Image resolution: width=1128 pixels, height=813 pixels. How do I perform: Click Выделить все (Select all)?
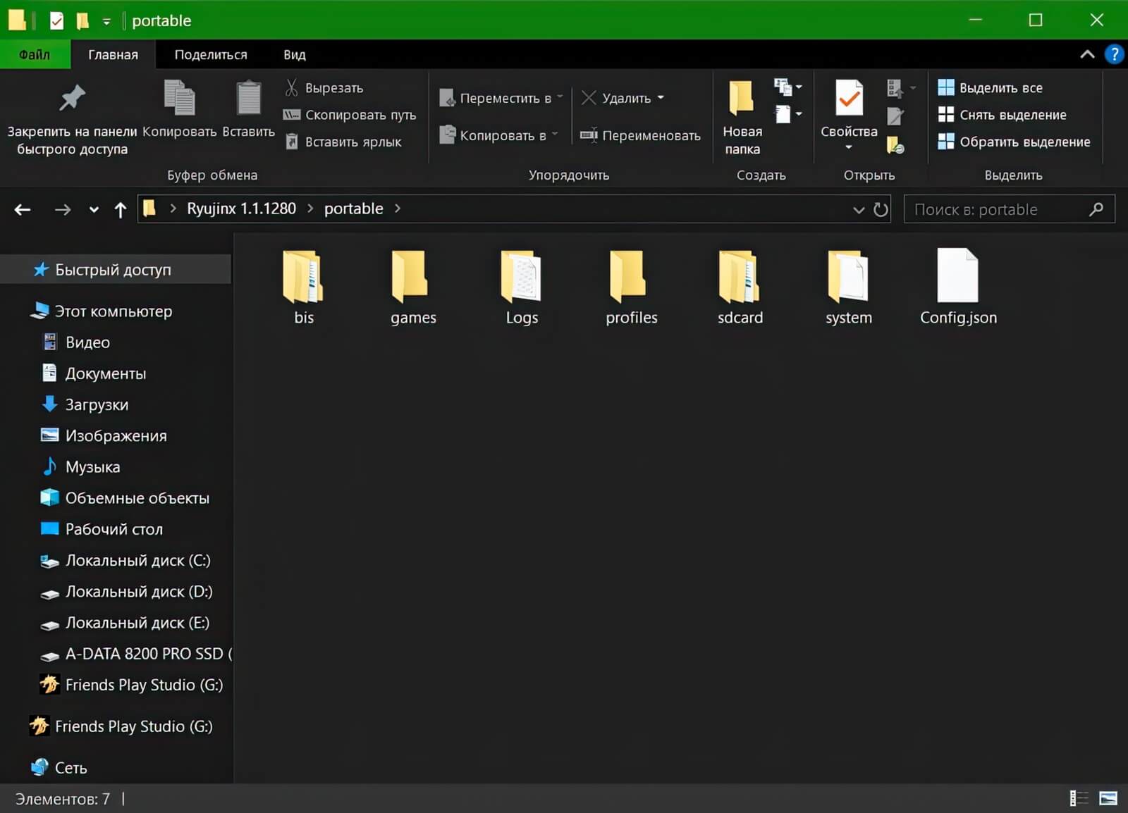(990, 88)
